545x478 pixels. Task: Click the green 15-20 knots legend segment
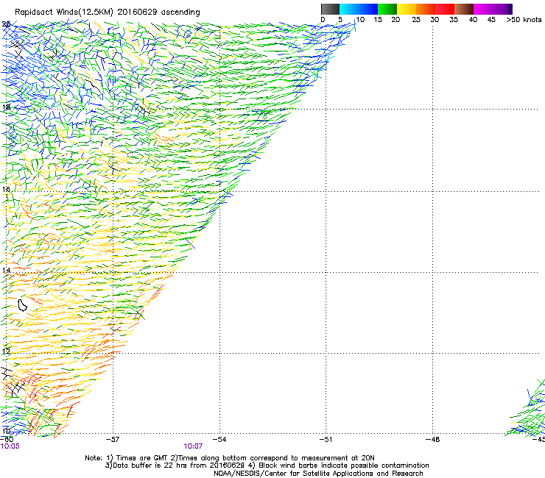coord(387,9)
